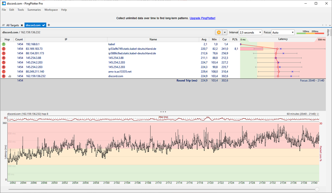Click the three-dot pane splitter handle

(x=163, y=112)
